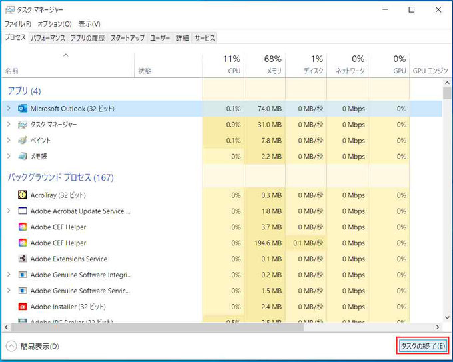This screenshot has width=453, height=362.
Task: Expand the Microsoft Outlook process group
Action: 9,109
